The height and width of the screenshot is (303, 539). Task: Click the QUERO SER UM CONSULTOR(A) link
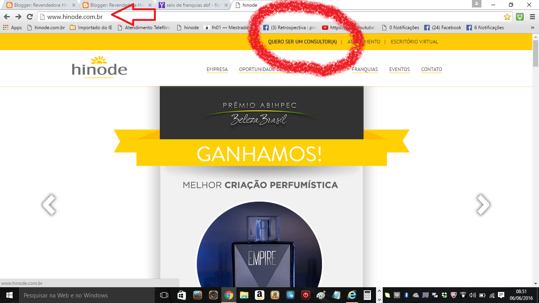pos(302,41)
